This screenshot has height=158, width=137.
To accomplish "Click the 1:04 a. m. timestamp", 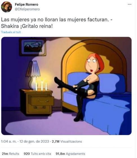I will click(9, 142).
